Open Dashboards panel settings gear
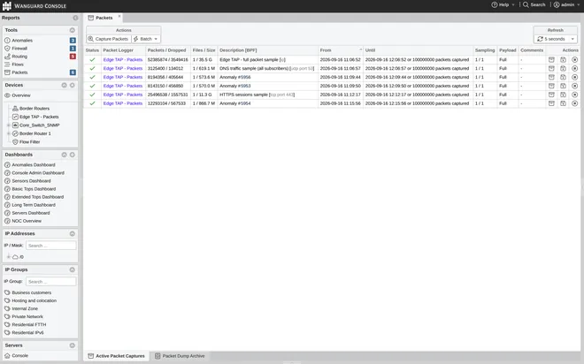The width and height of the screenshot is (584, 364). tap(73, 155)
